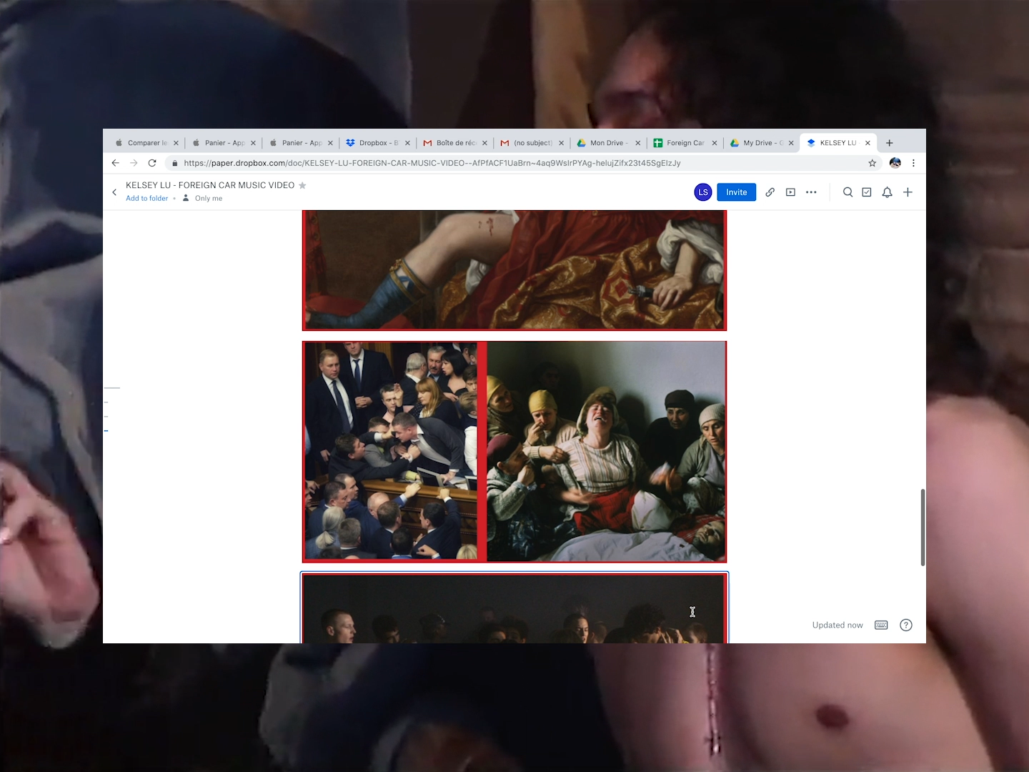Bookmark this page with the star icon
This screenshot has height=772, width=1029.
(873, 163)
